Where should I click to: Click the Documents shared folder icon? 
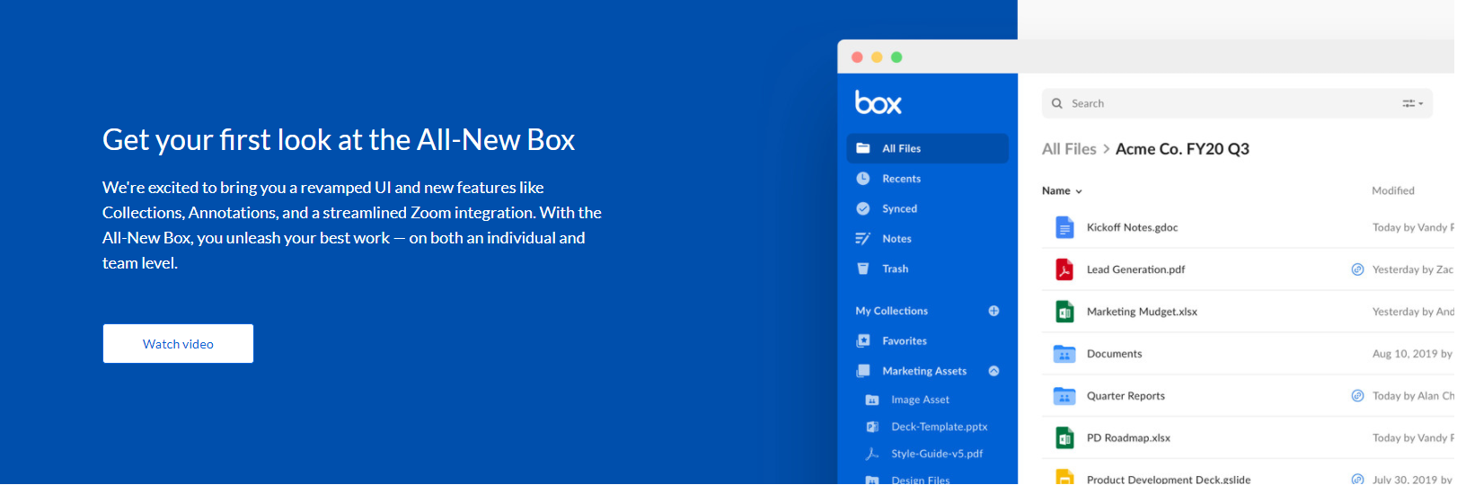point(1064,354)
